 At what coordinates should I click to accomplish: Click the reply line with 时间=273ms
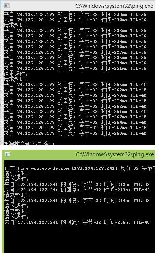pyautogui.click(x=75, y=95)
